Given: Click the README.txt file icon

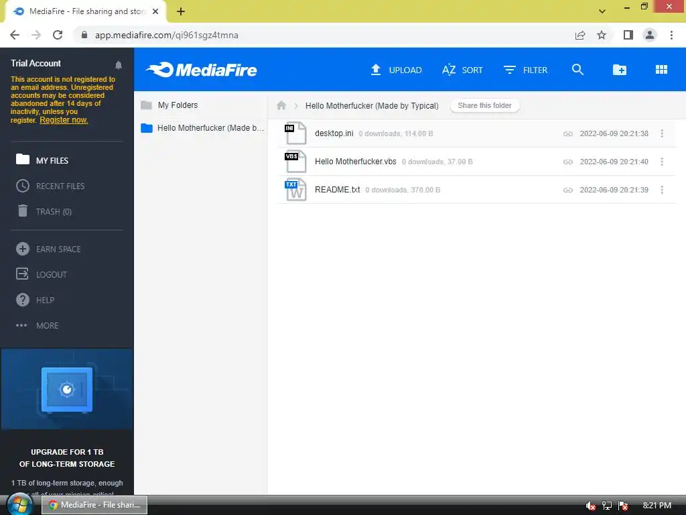Looking at the screenshot, I should pyautogui.click(x=295, y=190).
